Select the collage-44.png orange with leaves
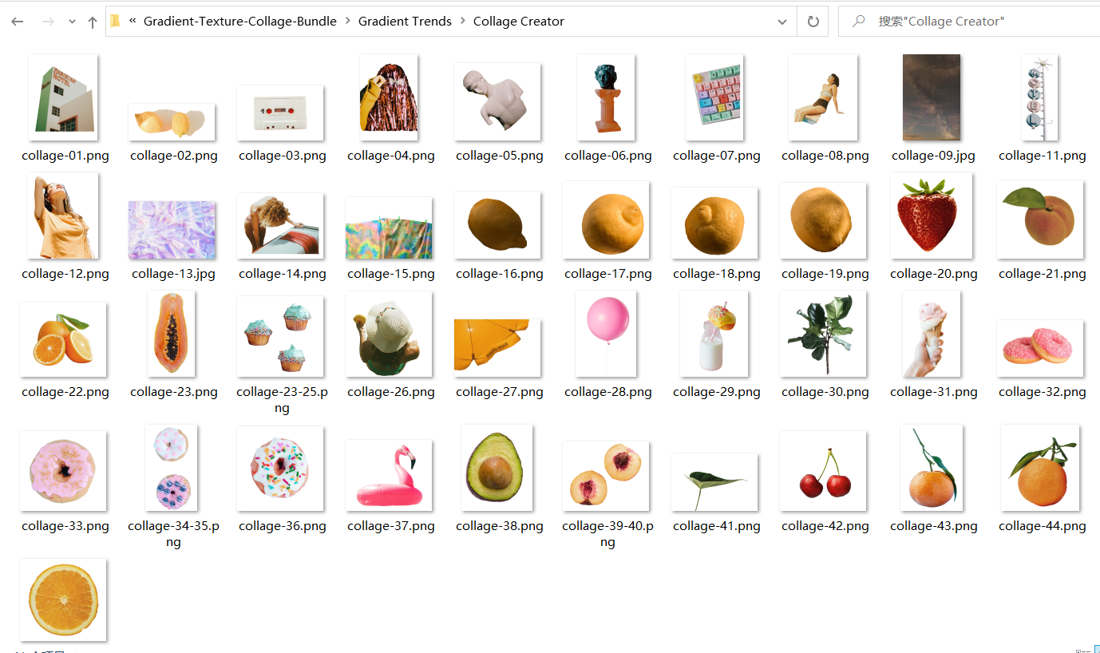 coord(1040,468)
